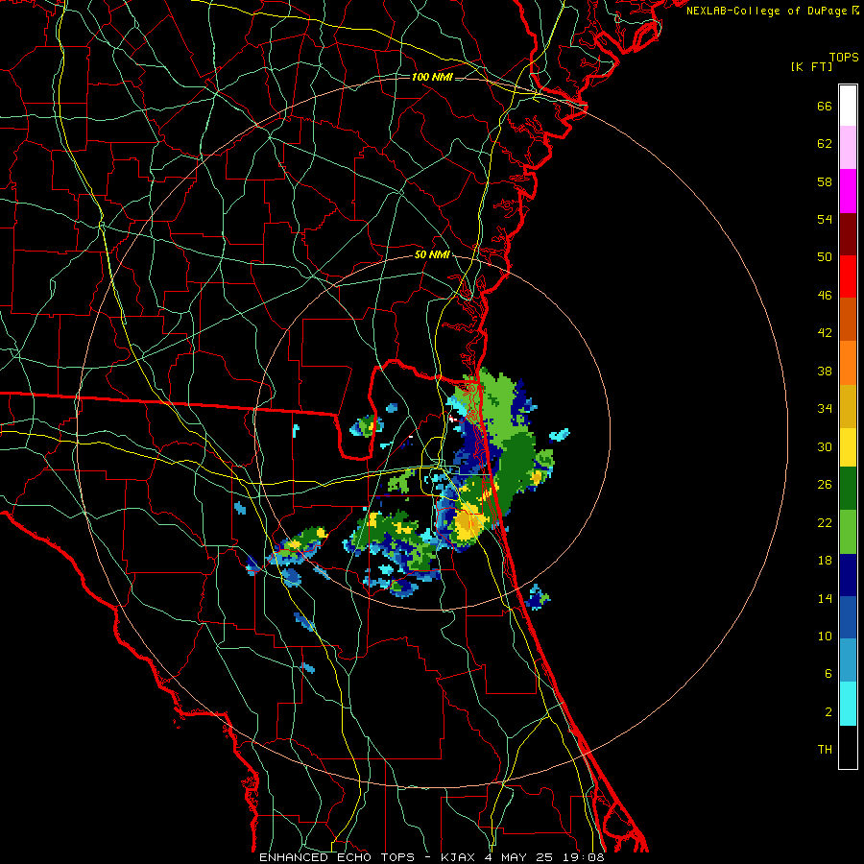Click the gold 38 kft legend swatch

point(848,406)
